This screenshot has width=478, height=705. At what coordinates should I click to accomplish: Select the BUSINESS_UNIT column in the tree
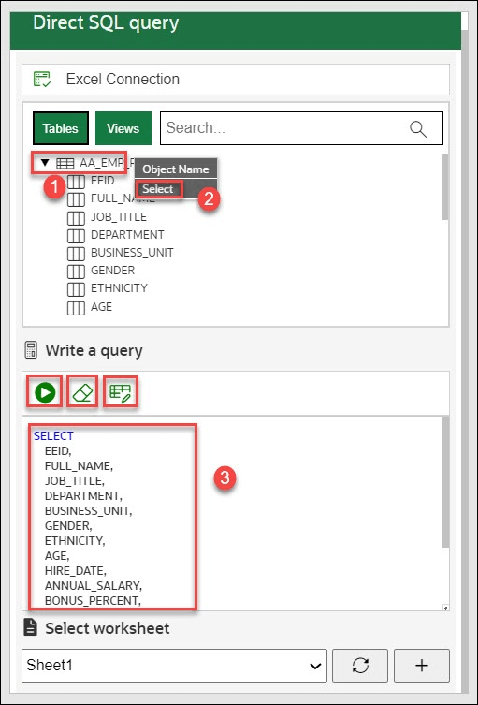(132, 253)
